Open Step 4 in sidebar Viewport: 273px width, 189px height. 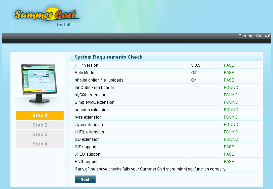tap(40, 144)
